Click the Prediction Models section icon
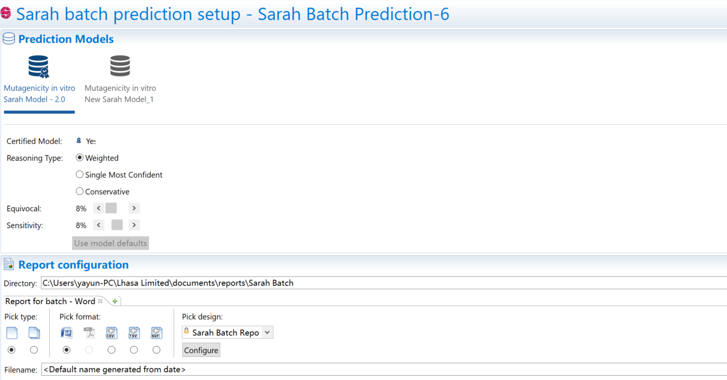Image resolution: width=727 pixels, height=380 pixels. tap(9, 39)
